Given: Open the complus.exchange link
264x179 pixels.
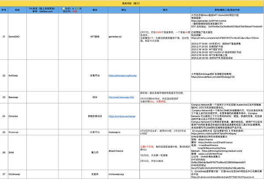Looking at the screenshot, I should [123, 117].
